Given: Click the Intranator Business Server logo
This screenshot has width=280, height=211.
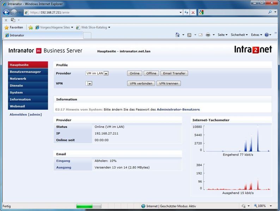Looking at the screenshot, I should click(x=45, y=51).
